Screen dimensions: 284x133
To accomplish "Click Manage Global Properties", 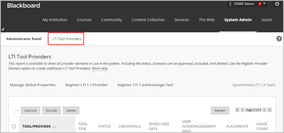I will point(33,85).
